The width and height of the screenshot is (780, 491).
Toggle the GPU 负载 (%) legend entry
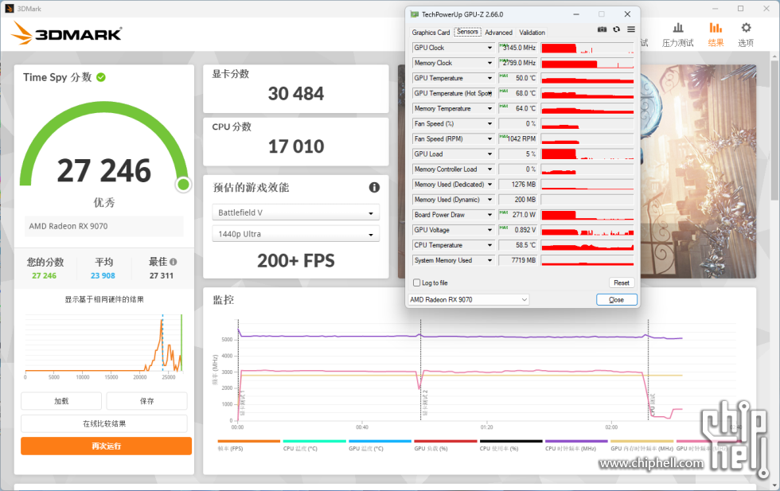coord(445,445)
